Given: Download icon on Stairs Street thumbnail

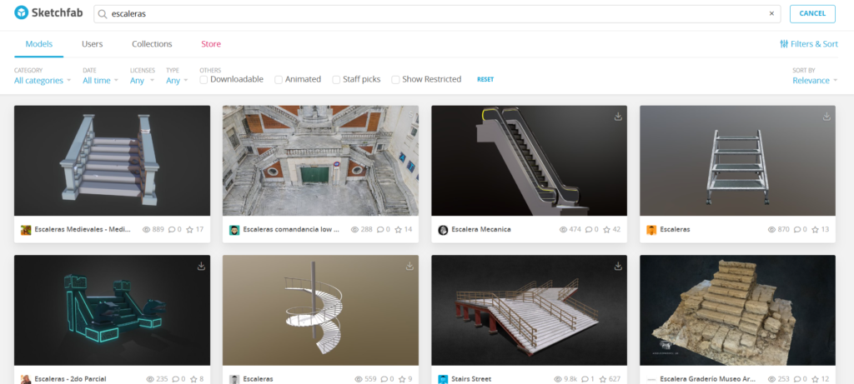Looking at the screenshot, I should [x=618, y=266].
